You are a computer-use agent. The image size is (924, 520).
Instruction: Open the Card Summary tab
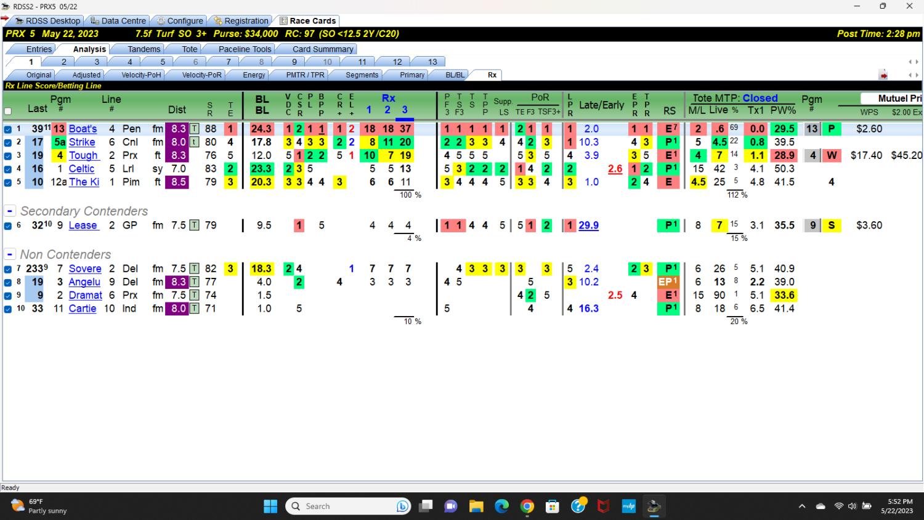pos(323,49)
